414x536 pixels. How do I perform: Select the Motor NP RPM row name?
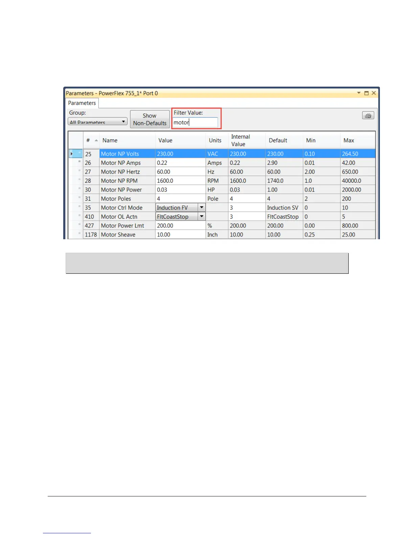[x=119, y=181]
